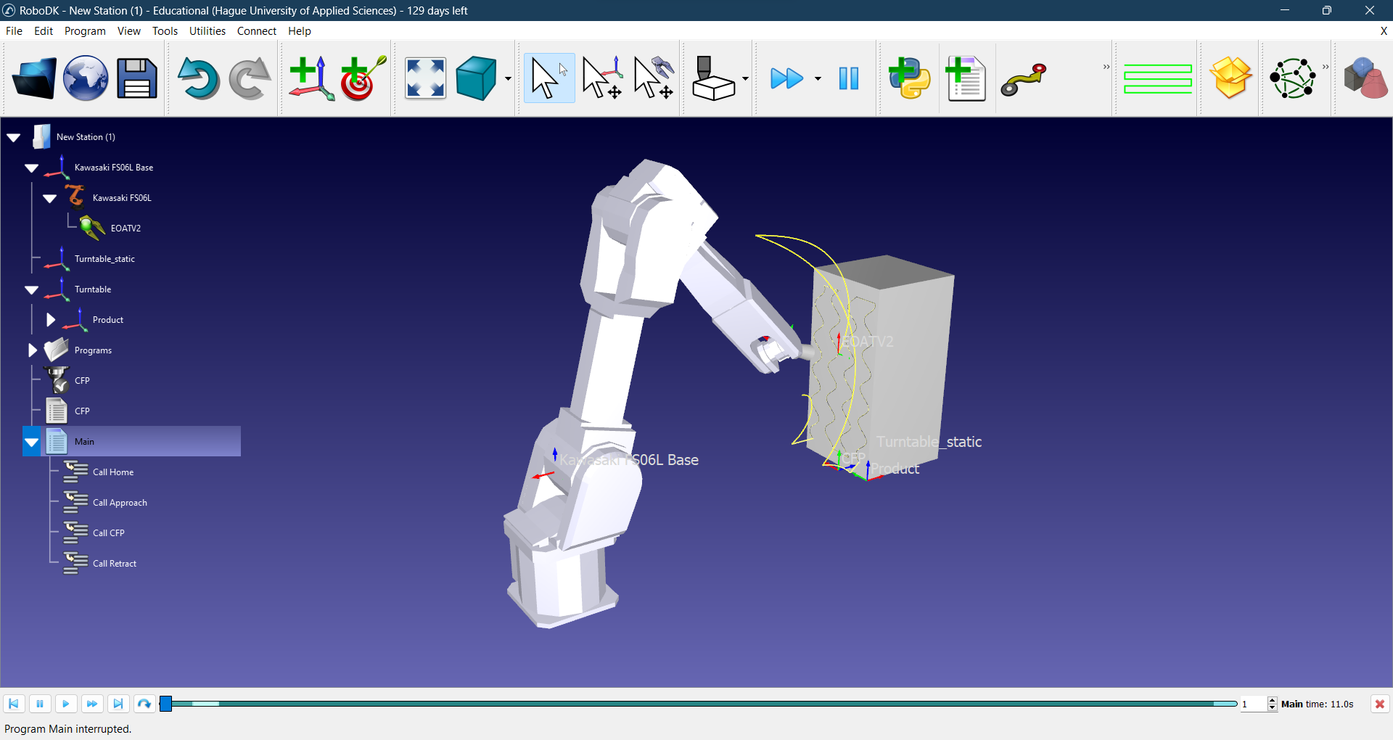Close simulation timeline red X

click(x=1379, y=704)
